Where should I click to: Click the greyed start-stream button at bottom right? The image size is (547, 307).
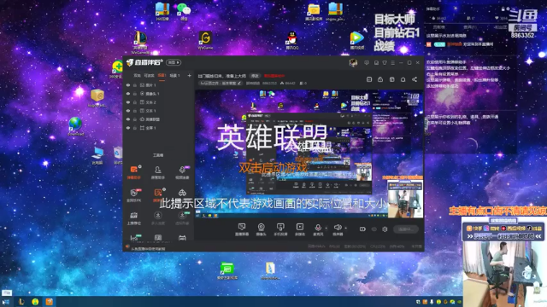(x=406, y=229)
